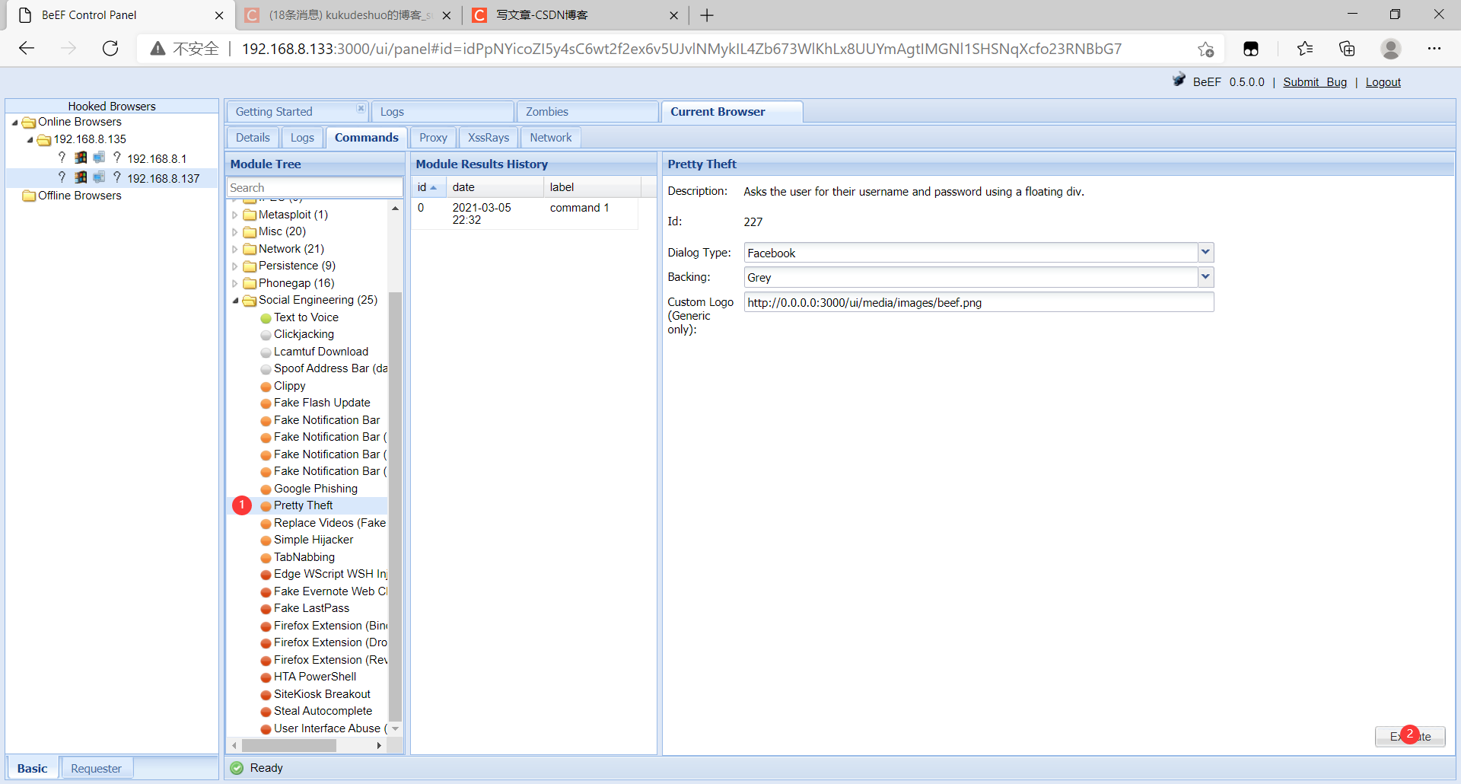Viewport: 1461px width, 784px height.
Task: Click the hardware monitor icon for 192.168.8.1
Action: click(99, 158)
